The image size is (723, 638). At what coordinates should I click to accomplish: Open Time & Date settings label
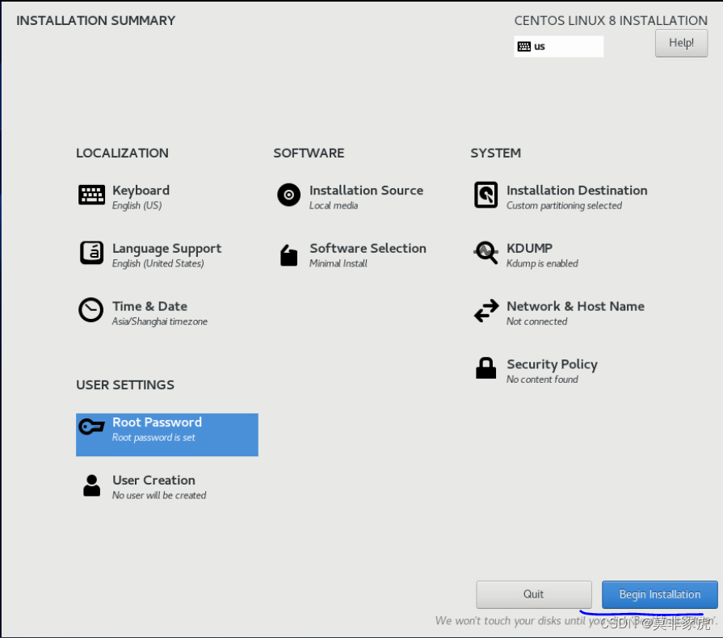(150, 306)
